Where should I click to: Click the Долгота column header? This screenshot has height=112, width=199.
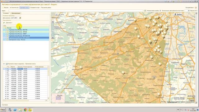pos(20,67)
